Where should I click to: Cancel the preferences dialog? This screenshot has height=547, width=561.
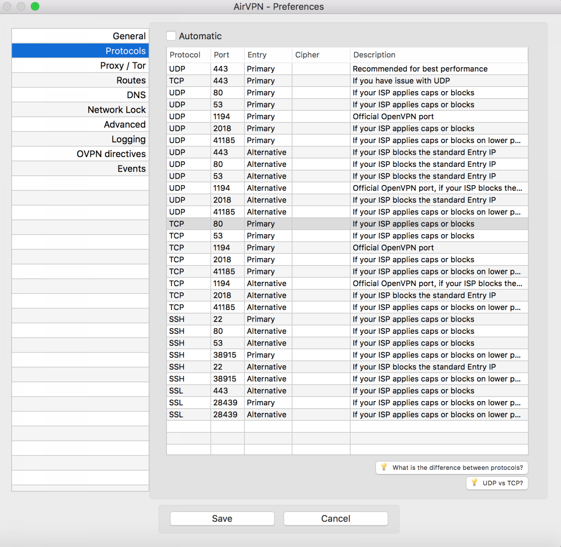(x=336, y=518)
